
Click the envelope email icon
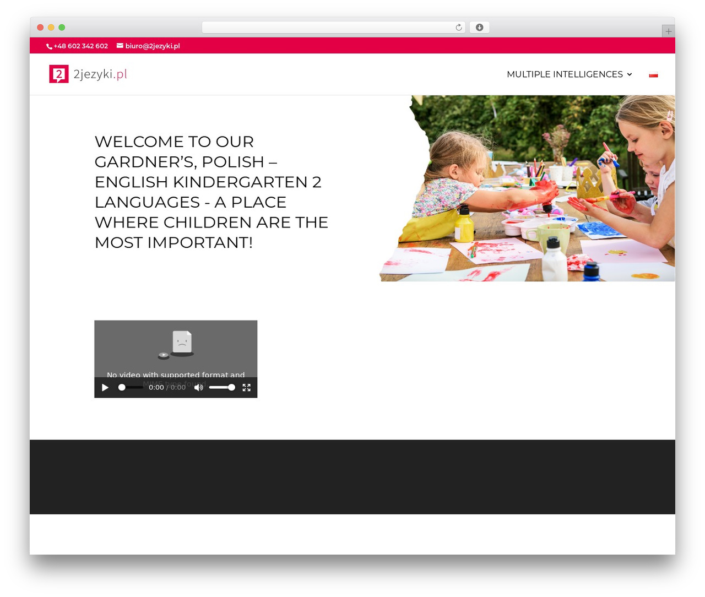120,46
